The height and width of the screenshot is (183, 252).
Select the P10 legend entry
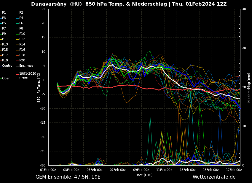pos(22,34)
